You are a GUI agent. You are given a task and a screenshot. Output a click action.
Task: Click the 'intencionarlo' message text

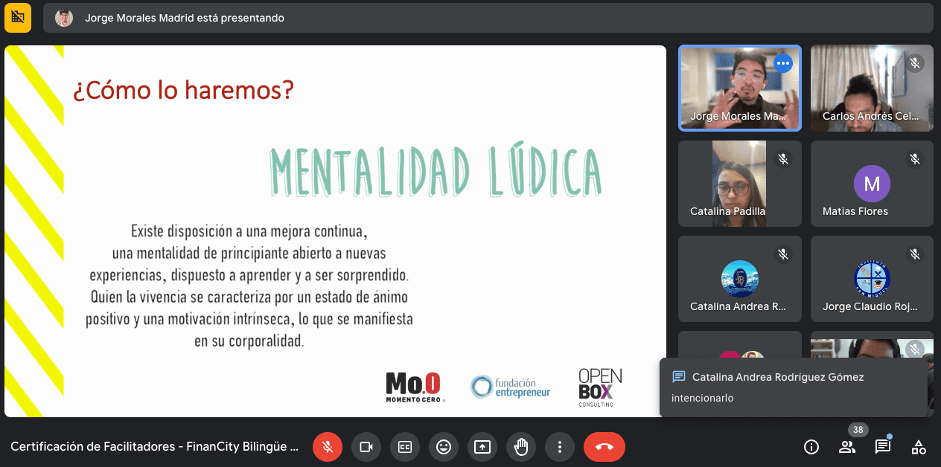pos(702,398)
